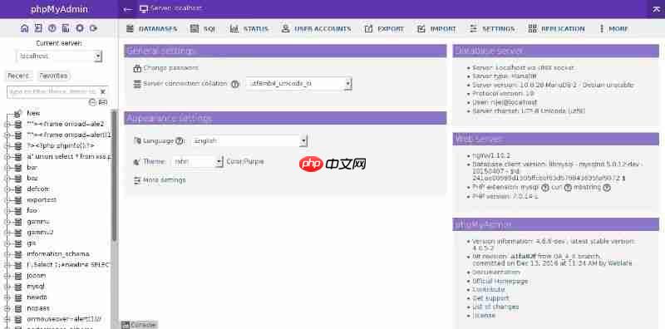Open the Home icon in navigation panel
Screen dimensions: 665x329
25,28
